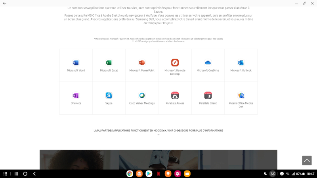The height and width of the screenshot is (178, 317).
Task: Click the OneNote label
Action: (x=76, y=103)
